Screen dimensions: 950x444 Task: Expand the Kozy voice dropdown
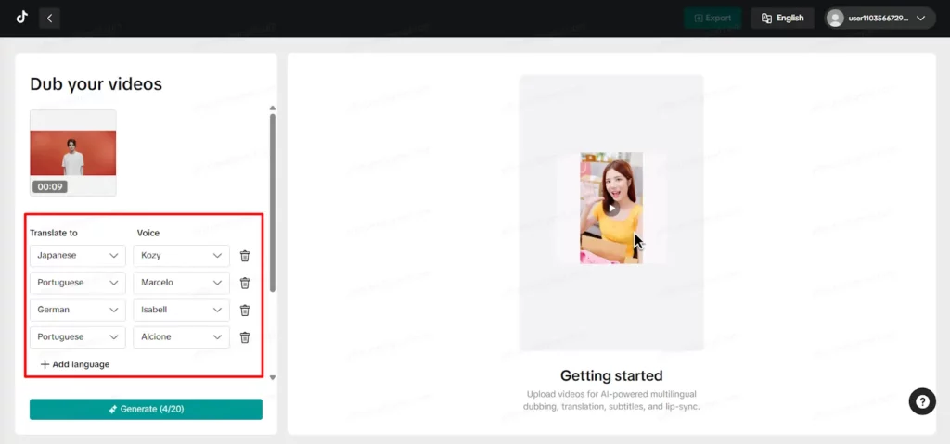tap(181, 256)
